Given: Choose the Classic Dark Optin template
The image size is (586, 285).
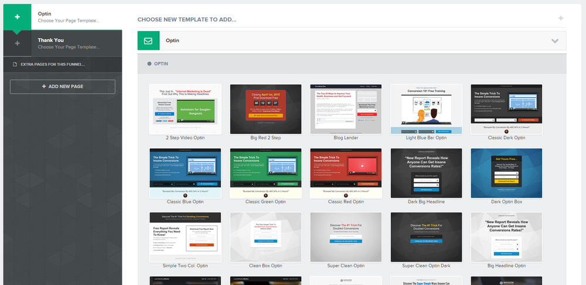Looking at the screenshot, I should click(x=506, y=109).
